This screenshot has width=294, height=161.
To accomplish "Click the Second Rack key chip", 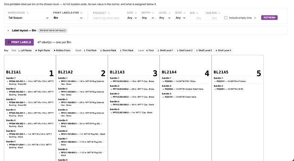I will point(108,51).
